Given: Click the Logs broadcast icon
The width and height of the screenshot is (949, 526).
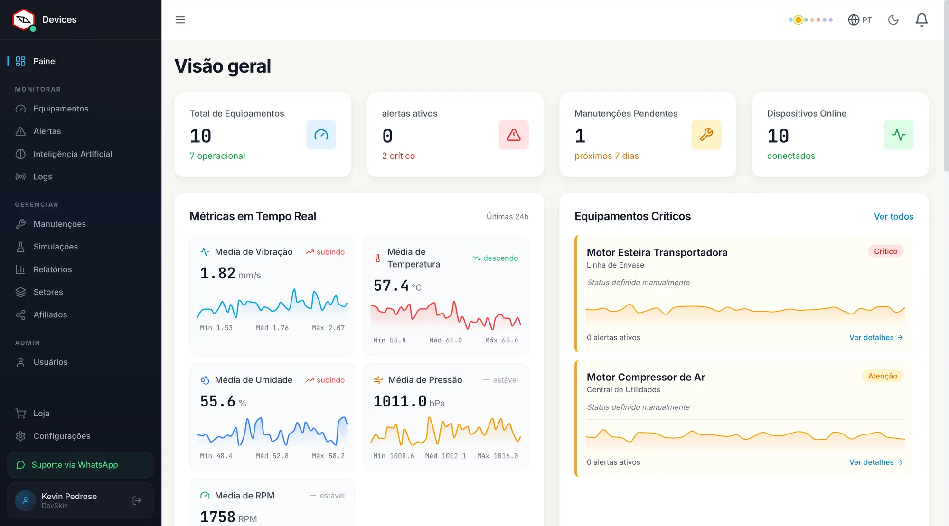Looking at the screenshot, I should [20, 176].
